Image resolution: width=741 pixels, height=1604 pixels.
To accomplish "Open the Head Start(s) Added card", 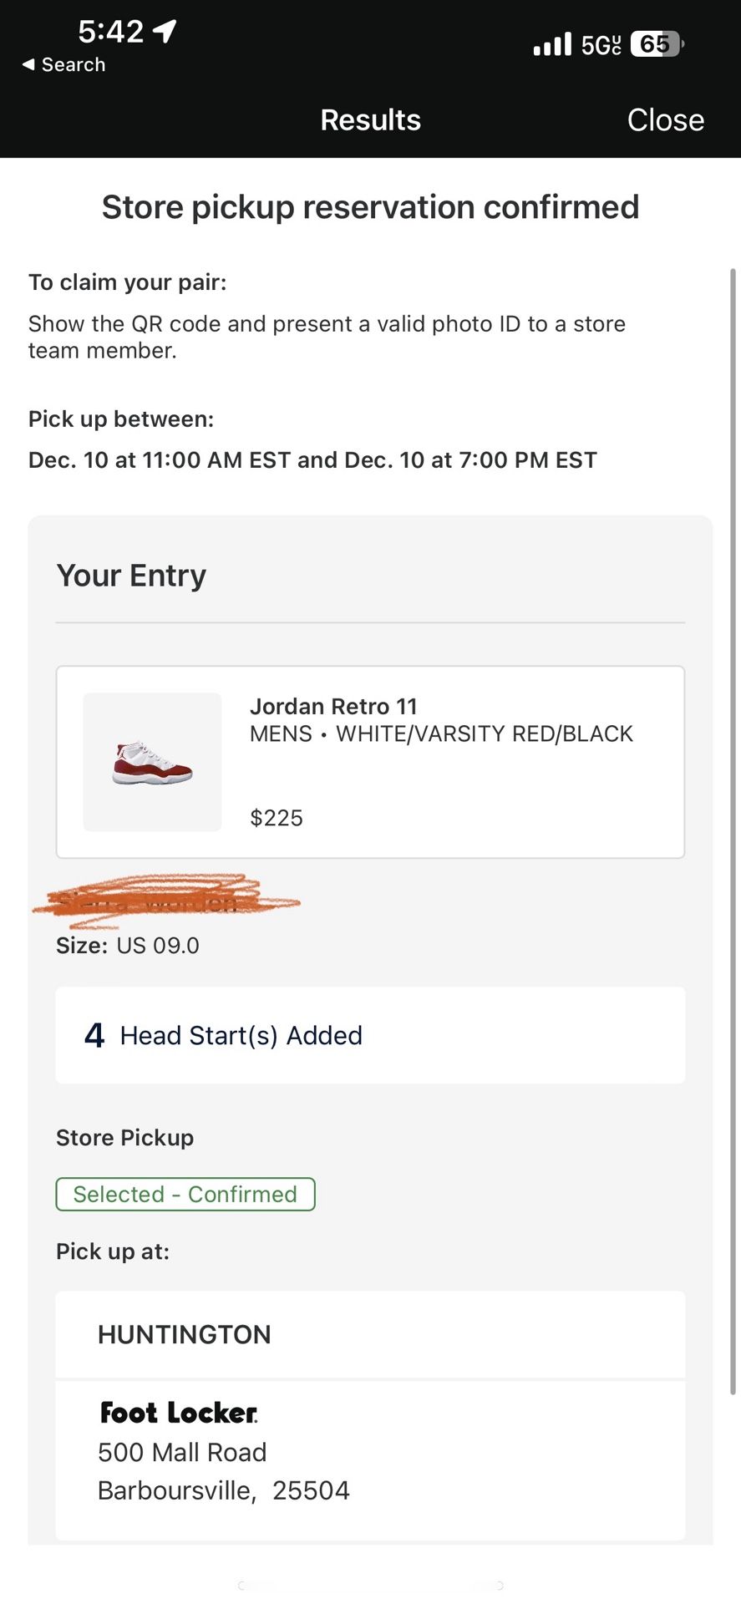I will [370, 1036].
